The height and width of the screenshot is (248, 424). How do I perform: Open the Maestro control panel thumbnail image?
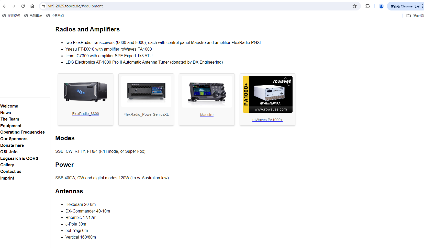coord(207,92)
